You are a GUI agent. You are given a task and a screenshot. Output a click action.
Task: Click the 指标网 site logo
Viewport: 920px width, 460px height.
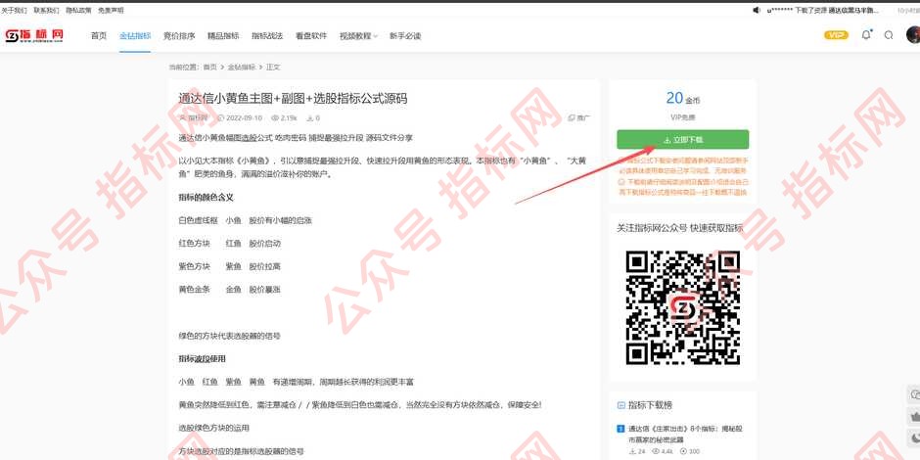[x=35, y=35]
